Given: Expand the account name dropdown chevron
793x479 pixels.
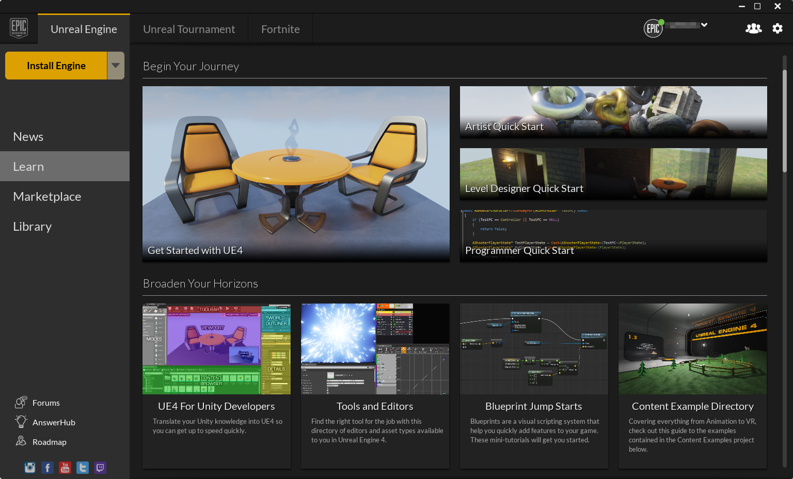Looking at the screenshot, I should [704, 25].
